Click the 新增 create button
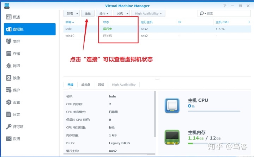The image size is (254, 157). (x=69, y=14)
